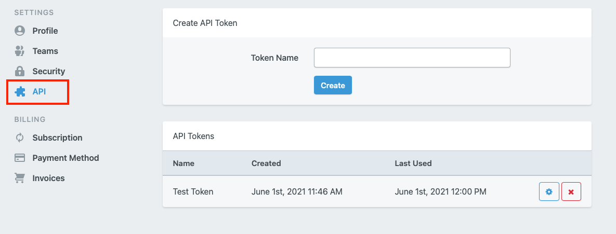616x234 pixels.
Task: Click the Subscription refresh arrows icon
Action: click(20, 137)
